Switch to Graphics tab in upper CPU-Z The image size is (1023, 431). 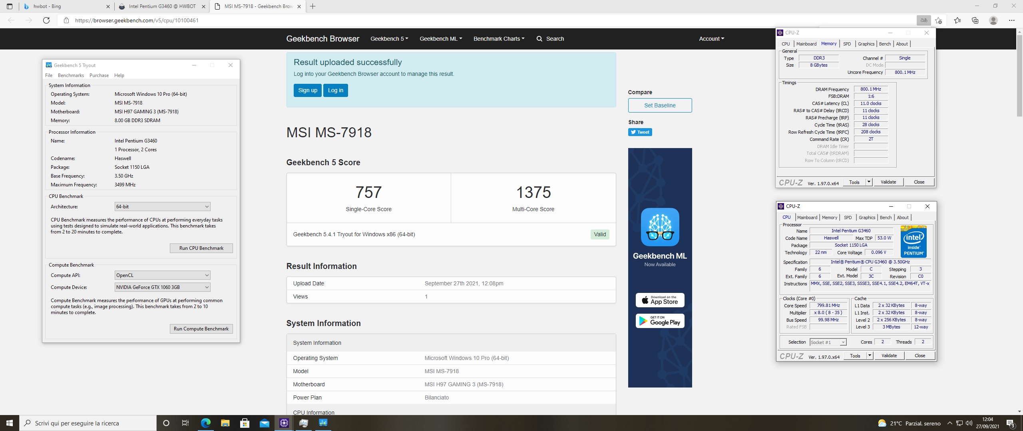tap(866, 44)
